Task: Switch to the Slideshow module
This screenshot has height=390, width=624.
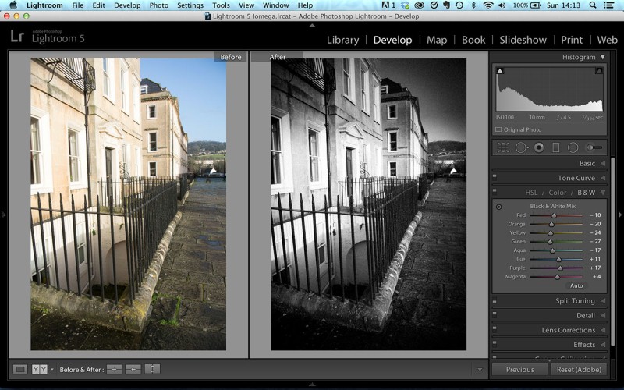Action: tap(523, 41)
